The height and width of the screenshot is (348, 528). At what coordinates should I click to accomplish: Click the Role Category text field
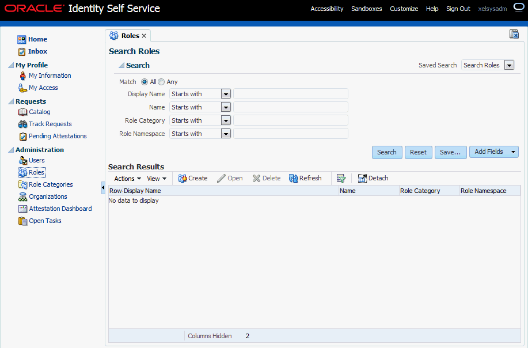(291, 120)
